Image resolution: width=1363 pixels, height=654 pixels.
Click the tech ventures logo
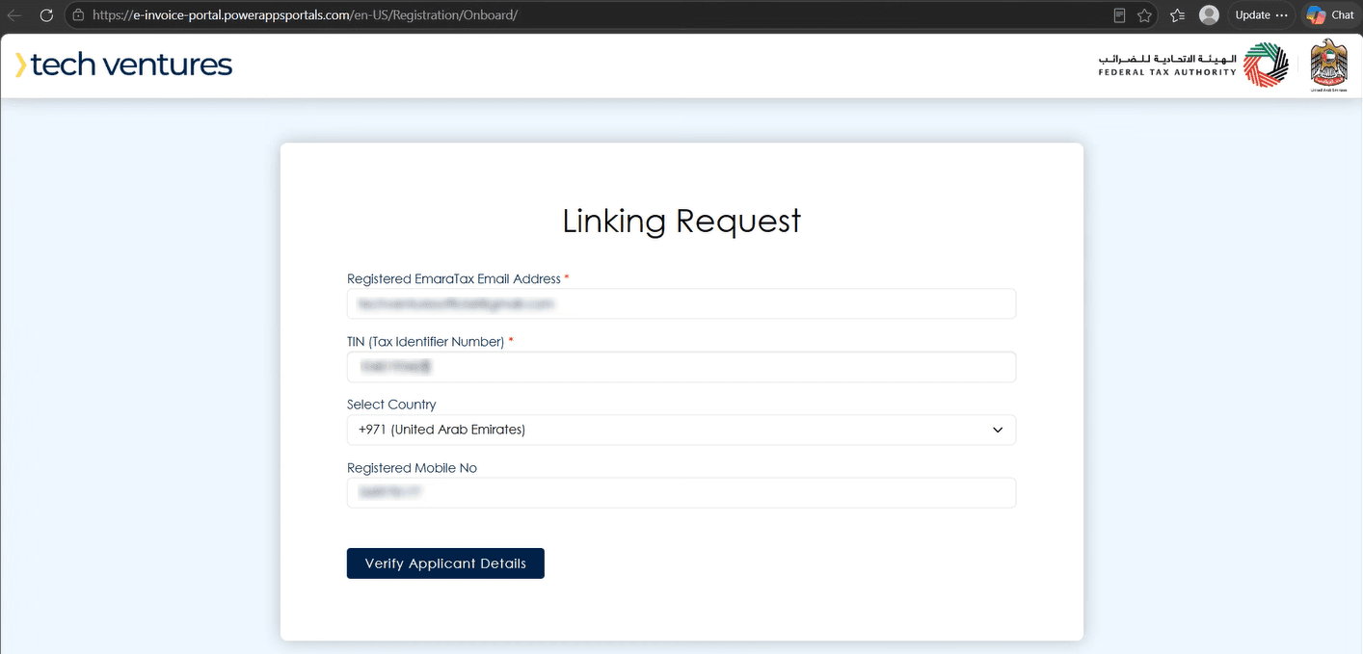[x=124, y=65]
